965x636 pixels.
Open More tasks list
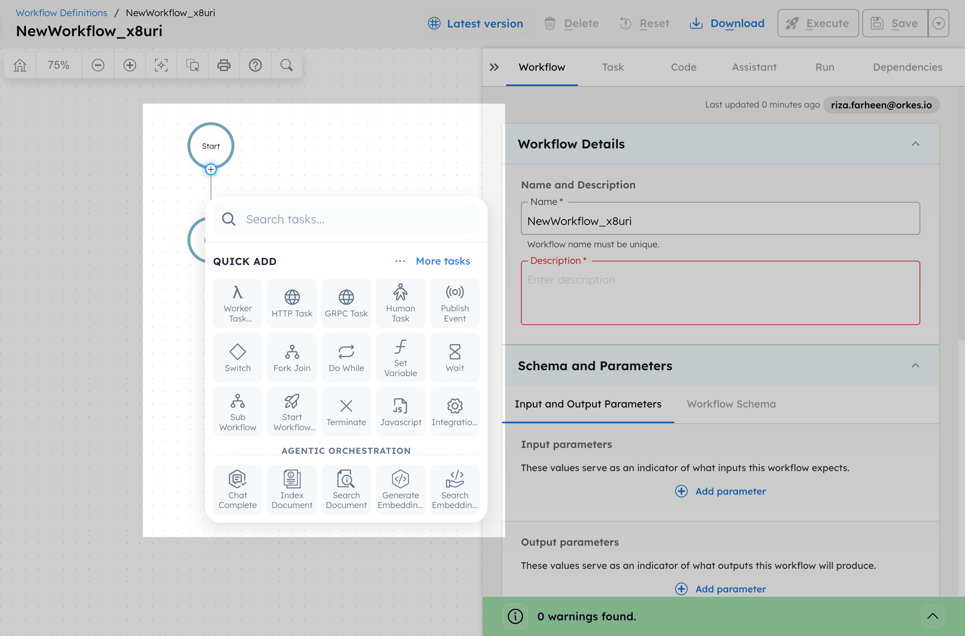443,261
